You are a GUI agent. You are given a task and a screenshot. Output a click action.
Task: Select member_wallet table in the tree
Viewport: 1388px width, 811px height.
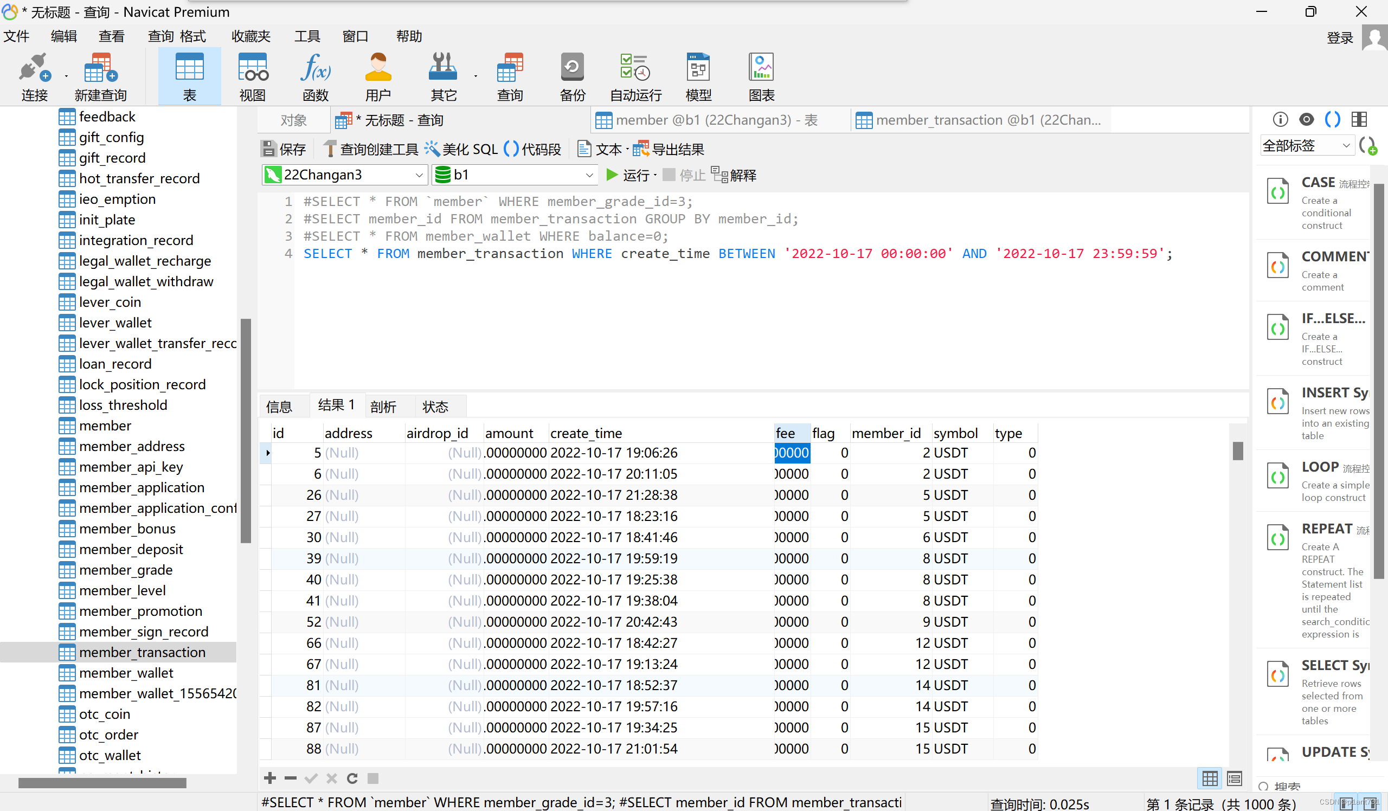pos(126,673)
